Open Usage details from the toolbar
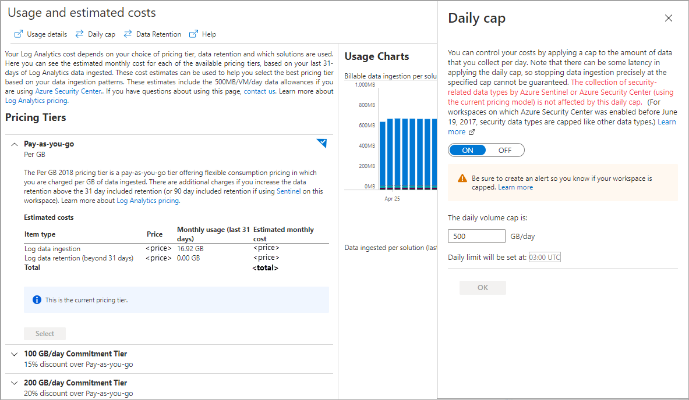The width and height of the screenshot is (689, 400). (47, 34)
